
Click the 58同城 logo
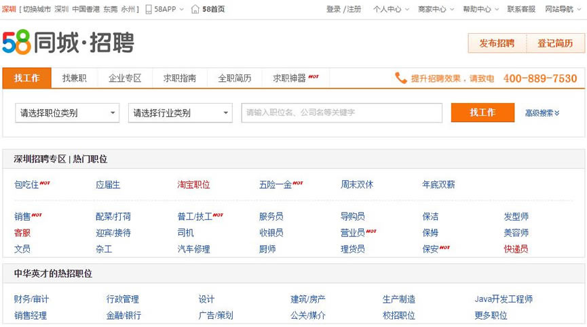(x=68, y=43)
